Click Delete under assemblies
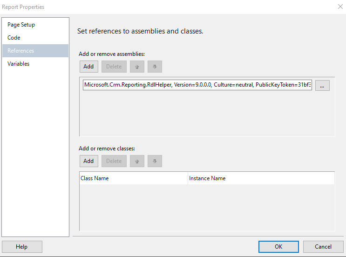Viewport: 346px width, 257px height. 114,67
